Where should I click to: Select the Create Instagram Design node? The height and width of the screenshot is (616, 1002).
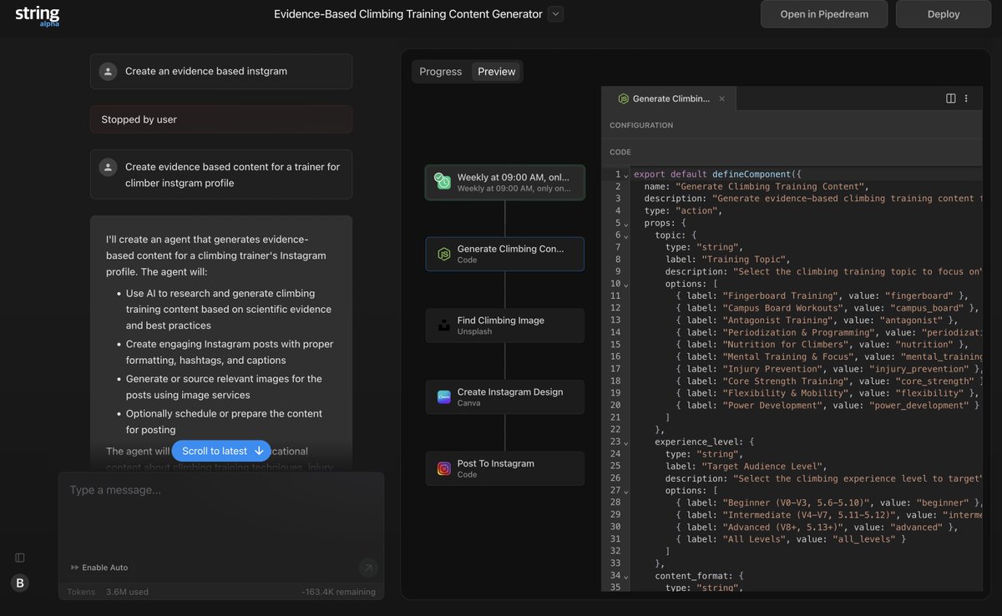pos(505,397)
